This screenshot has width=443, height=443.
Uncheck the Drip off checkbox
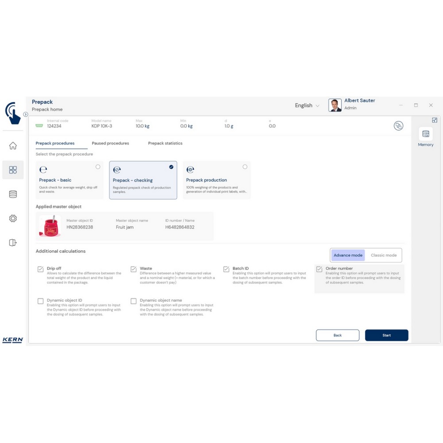tap(41, 269)
